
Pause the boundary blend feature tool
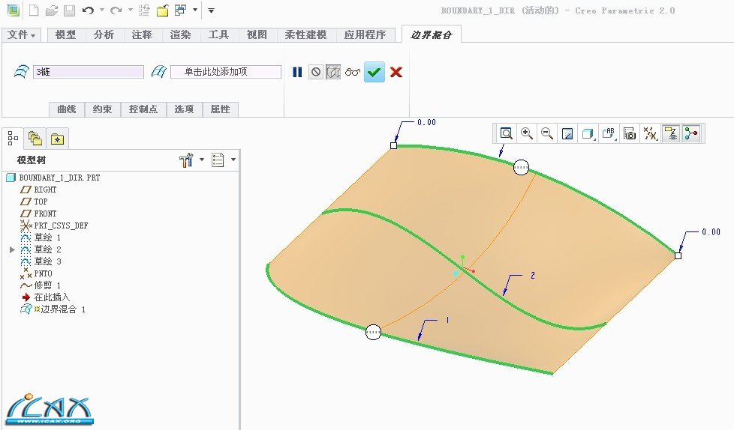[x=297, y=72]
